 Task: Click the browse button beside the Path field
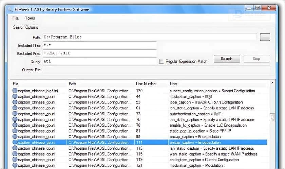pos(265,37)
